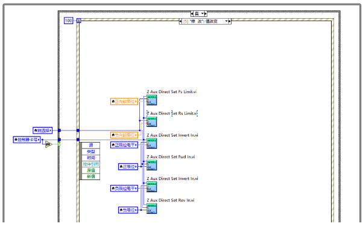Go to next event case with right arrow

tap(230, 21)
